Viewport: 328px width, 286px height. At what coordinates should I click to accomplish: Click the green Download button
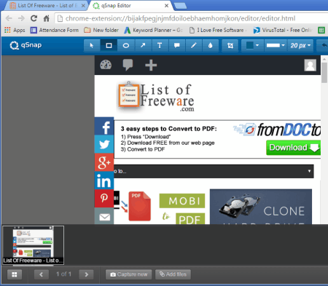tap(294, 148)
